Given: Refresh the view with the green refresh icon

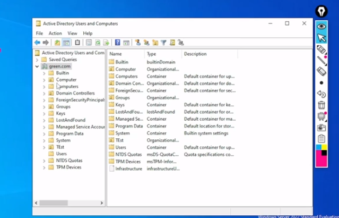Looking at the screenshot, I should pyautogui.click(x=98, y=43).
